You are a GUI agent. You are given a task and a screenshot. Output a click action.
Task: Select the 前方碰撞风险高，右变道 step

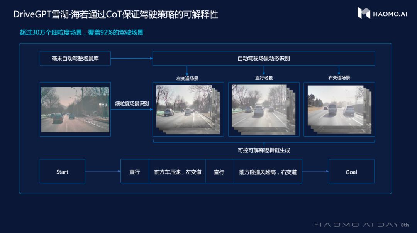[x=268, y=171]
